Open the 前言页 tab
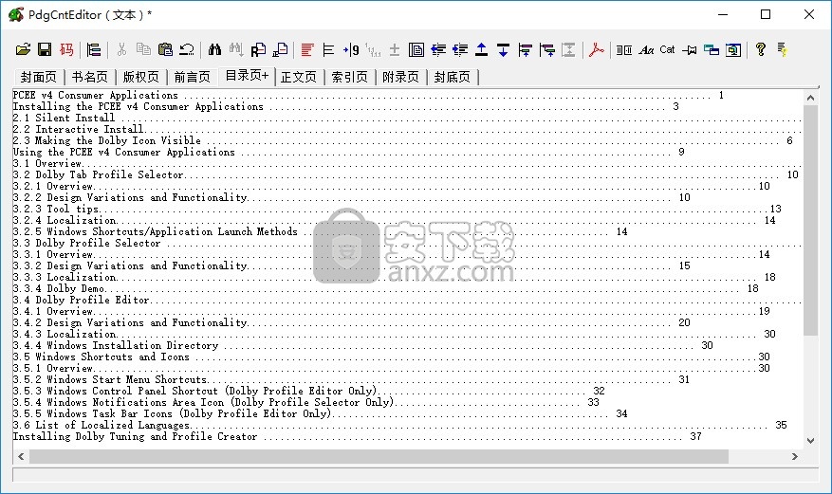This screenshot has width=832, height=494. click(192, 78)
